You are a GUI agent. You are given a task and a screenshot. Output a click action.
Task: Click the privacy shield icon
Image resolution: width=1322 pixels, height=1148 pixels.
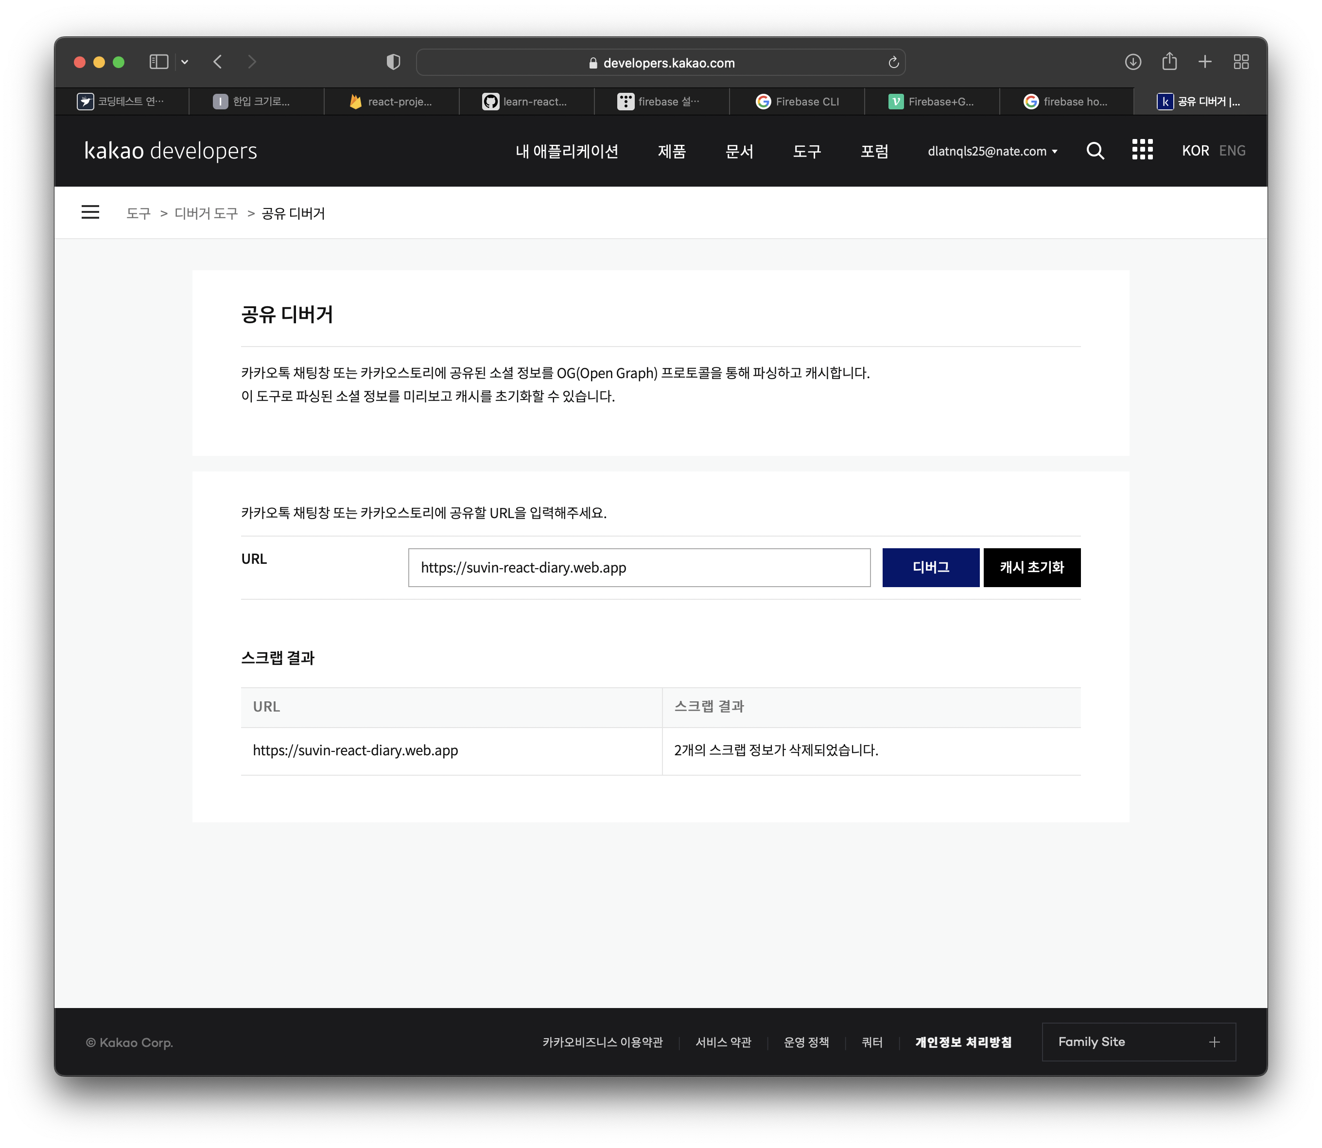393,62
